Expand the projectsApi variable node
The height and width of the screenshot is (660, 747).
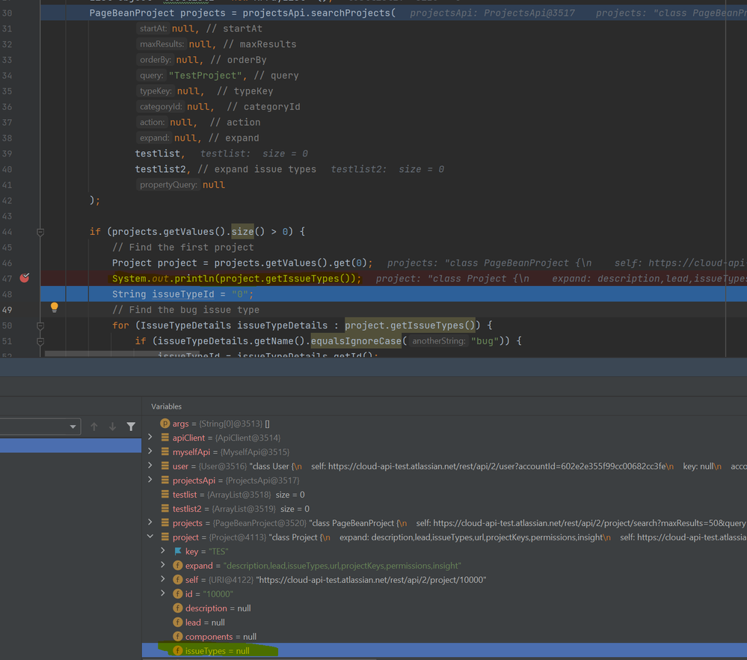150,480
